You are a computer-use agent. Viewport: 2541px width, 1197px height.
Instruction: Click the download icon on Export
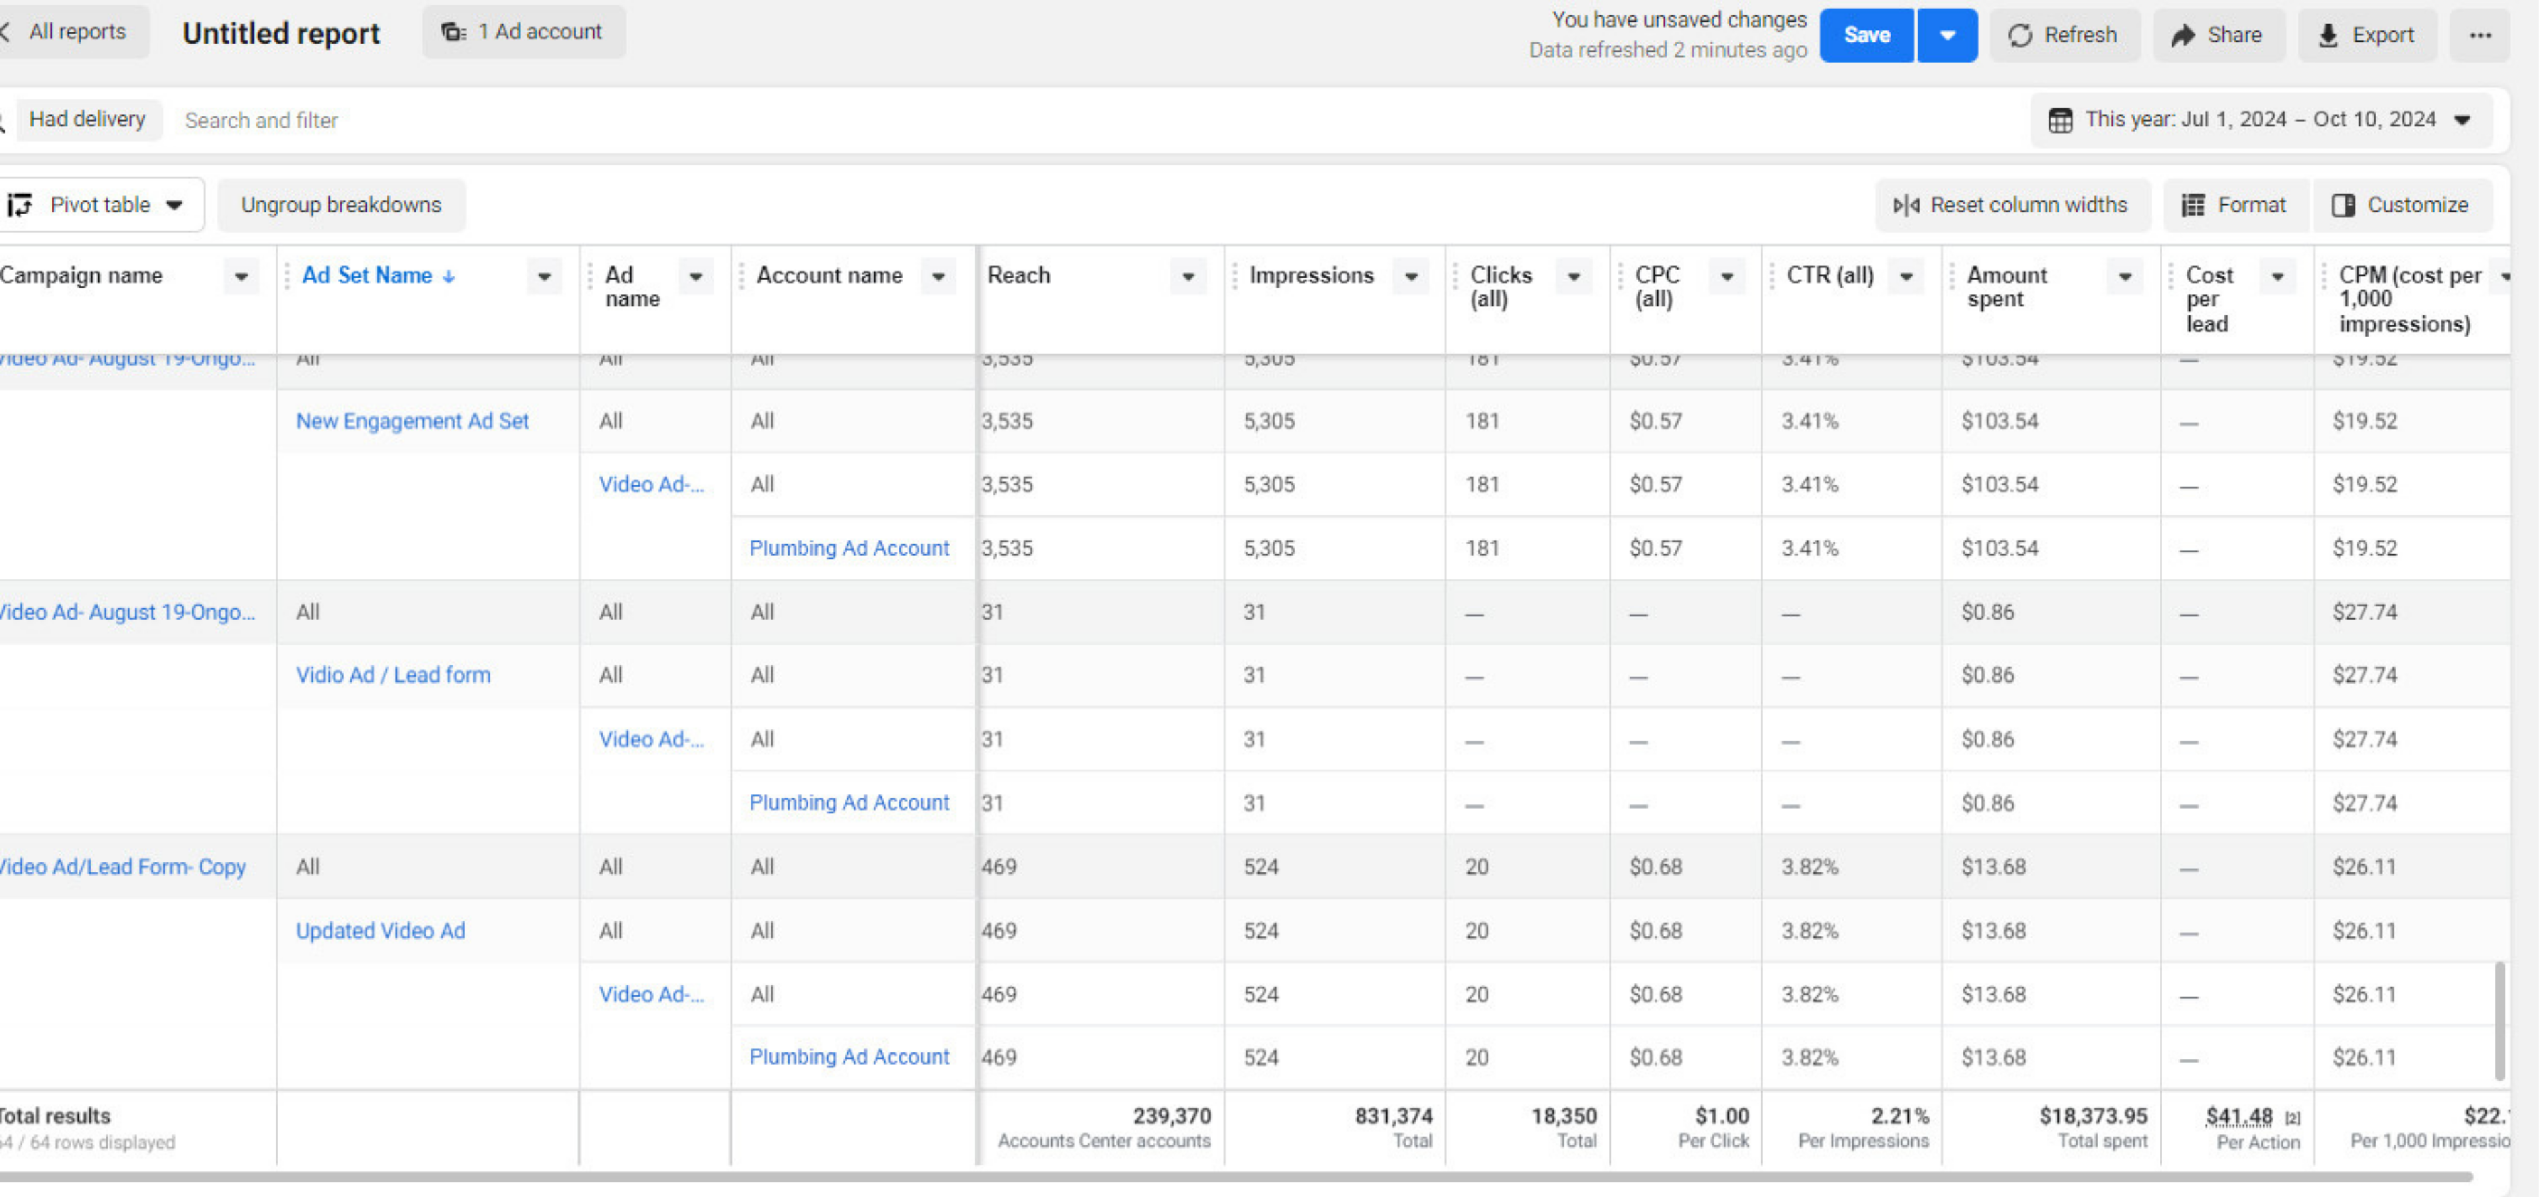click(x=2328, y=36)
